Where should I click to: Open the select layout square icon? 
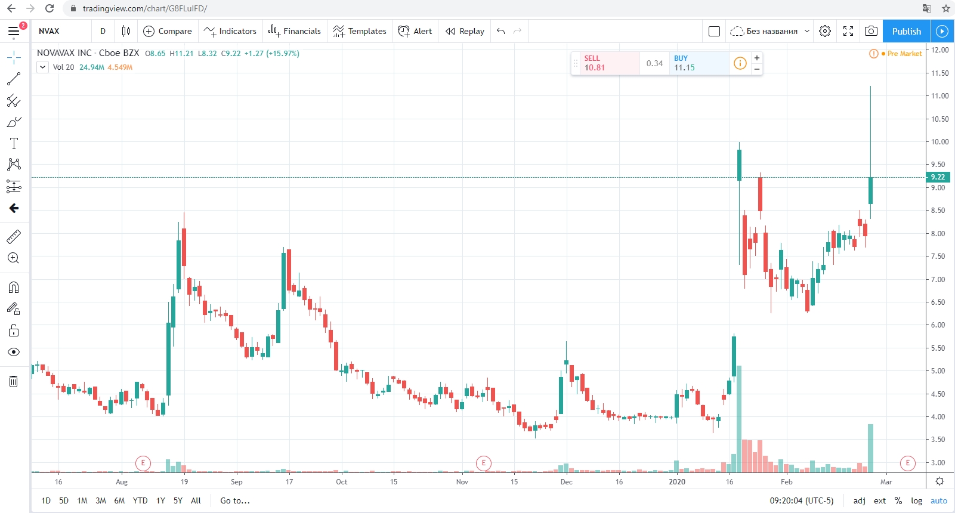pos(714,31)
